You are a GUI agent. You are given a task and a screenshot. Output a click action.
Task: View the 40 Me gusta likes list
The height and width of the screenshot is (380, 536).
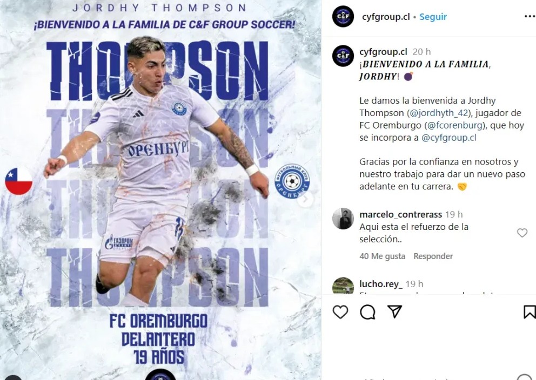tap(382, 256)
